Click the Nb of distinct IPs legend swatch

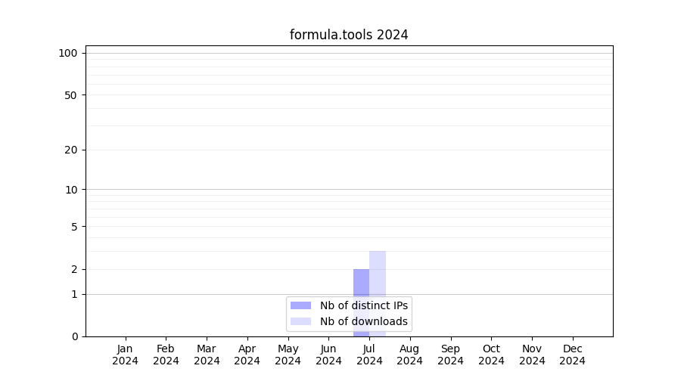click(300, 305)
